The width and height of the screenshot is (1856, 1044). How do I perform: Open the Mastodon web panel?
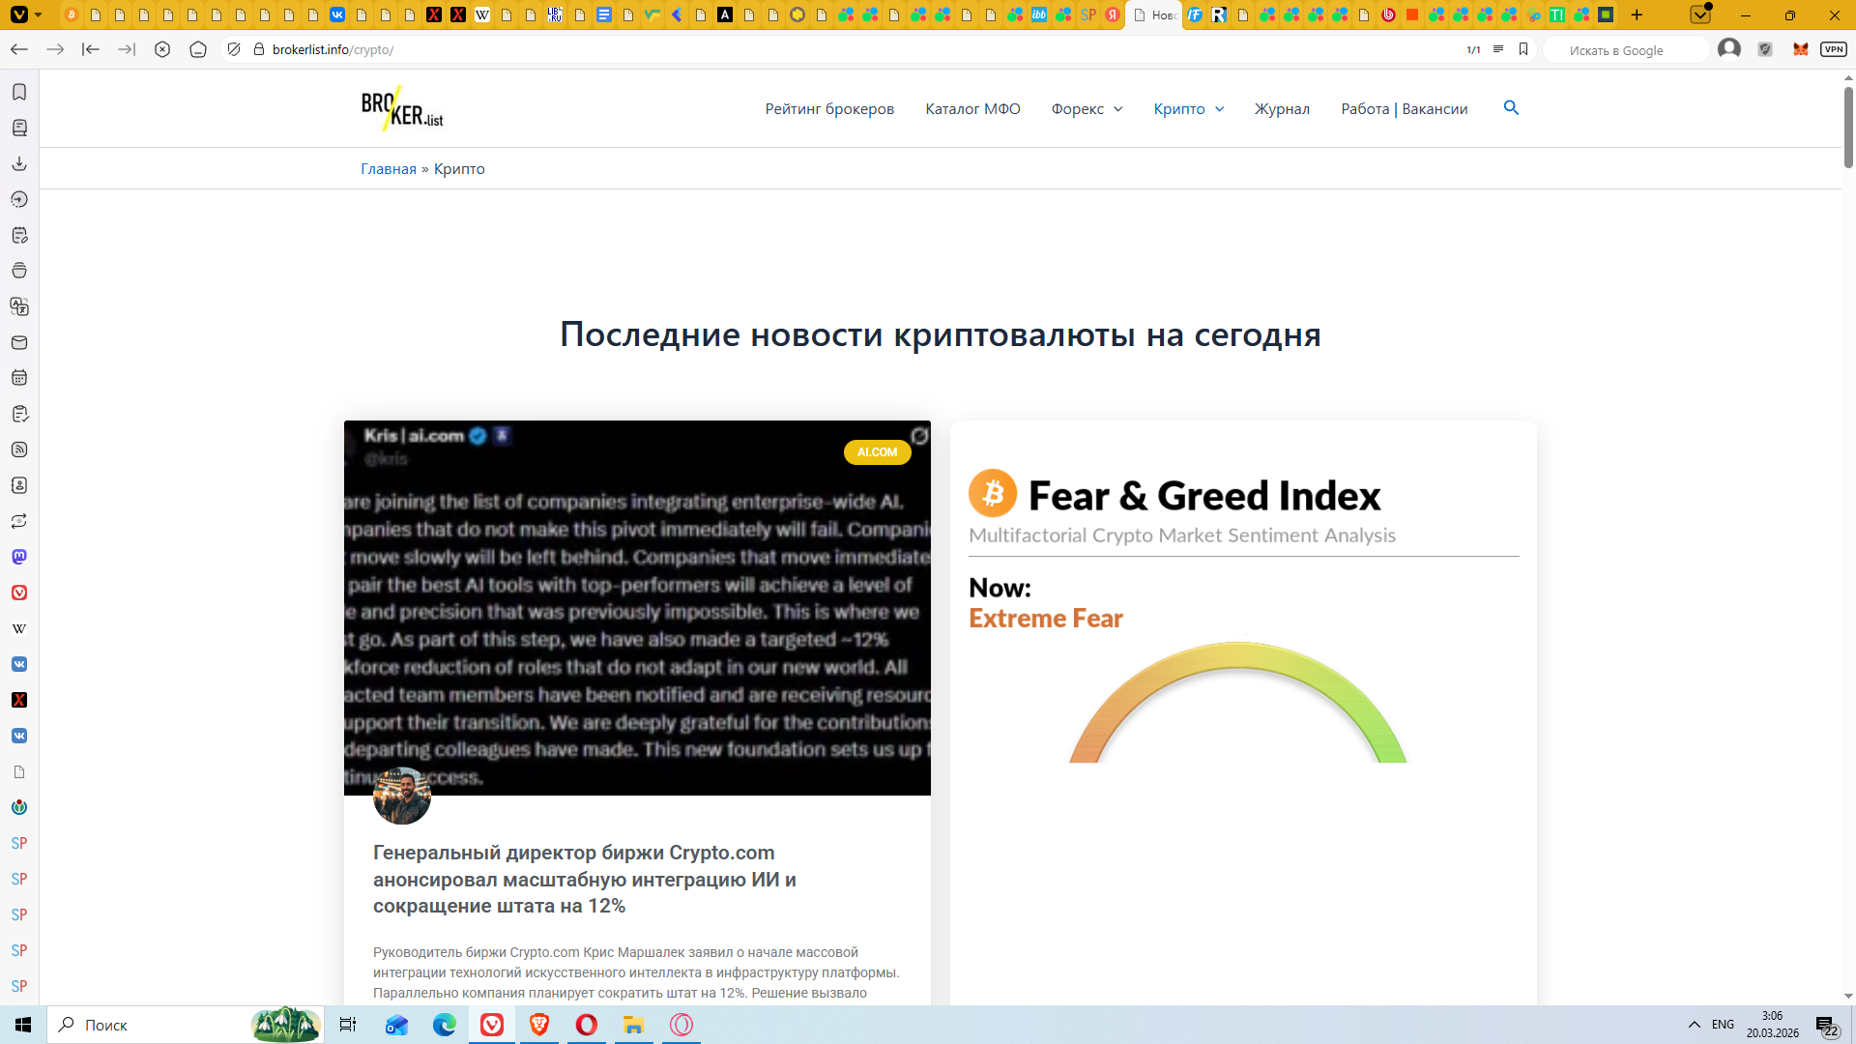pos(19,557)
